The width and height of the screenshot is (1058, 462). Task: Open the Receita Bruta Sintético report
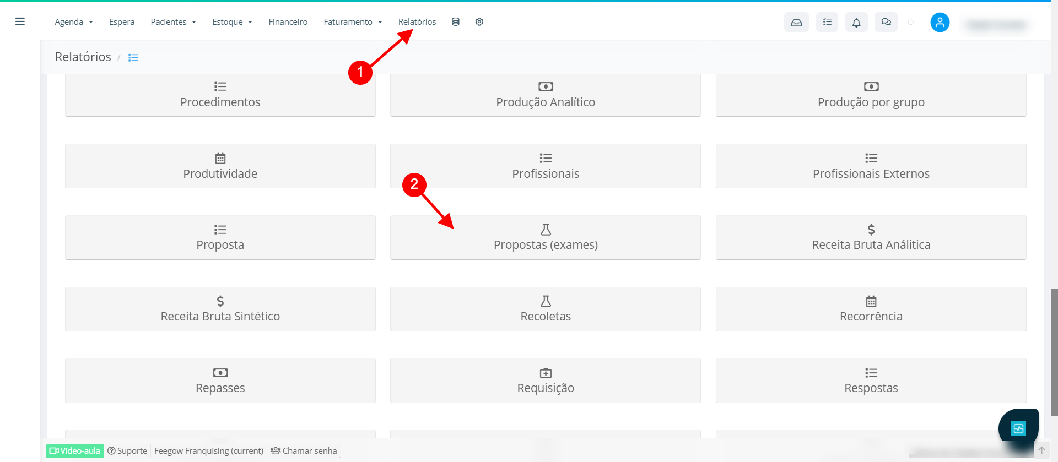(x=220, y=309)
